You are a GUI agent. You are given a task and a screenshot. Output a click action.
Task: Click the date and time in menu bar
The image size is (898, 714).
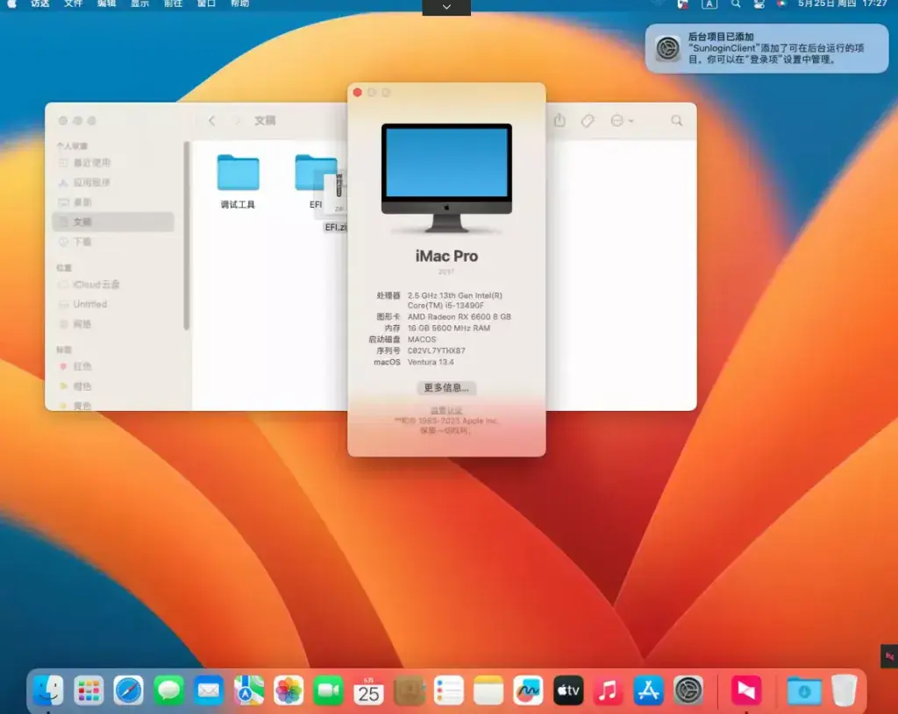tap(843, 4)
